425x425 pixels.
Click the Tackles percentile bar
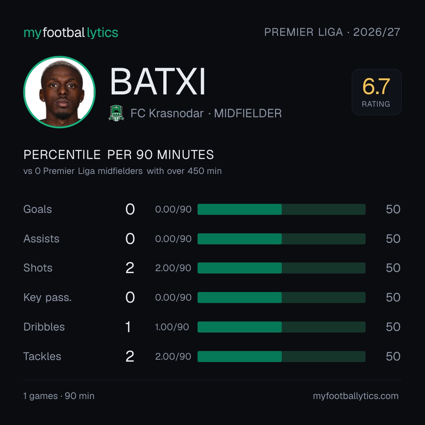(281, 357)
